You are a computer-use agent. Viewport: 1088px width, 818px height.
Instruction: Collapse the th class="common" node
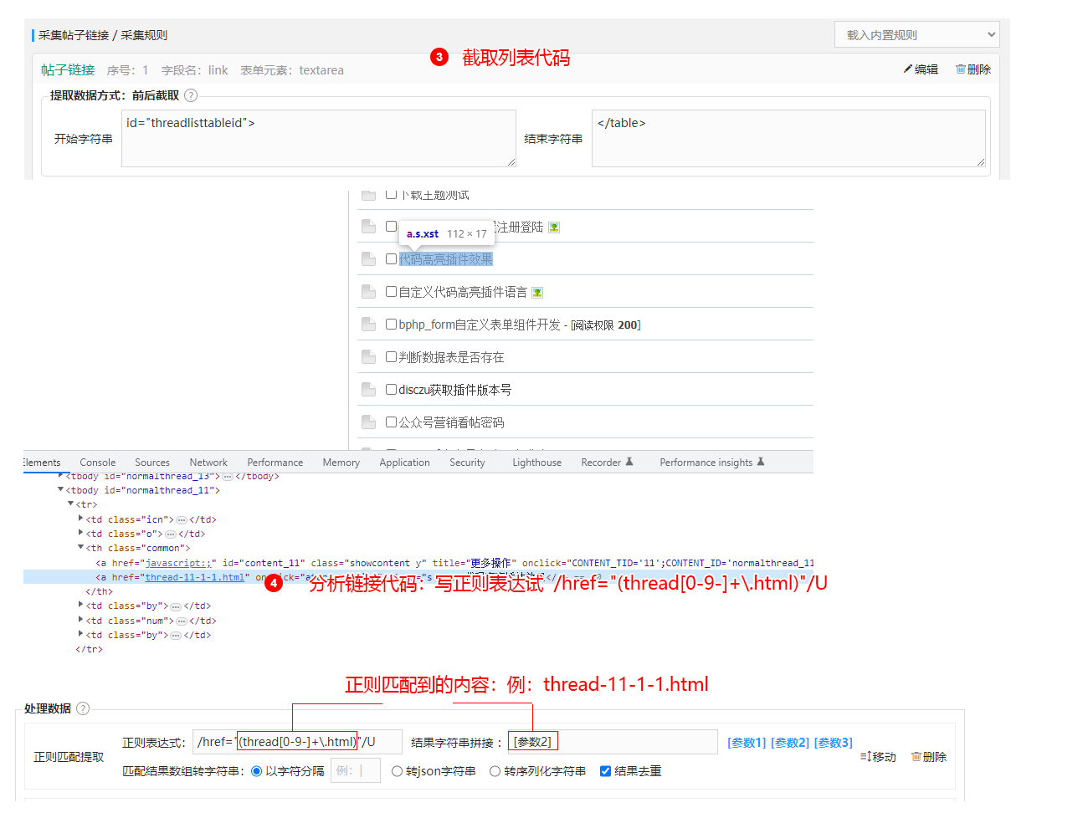coord(80,547)
